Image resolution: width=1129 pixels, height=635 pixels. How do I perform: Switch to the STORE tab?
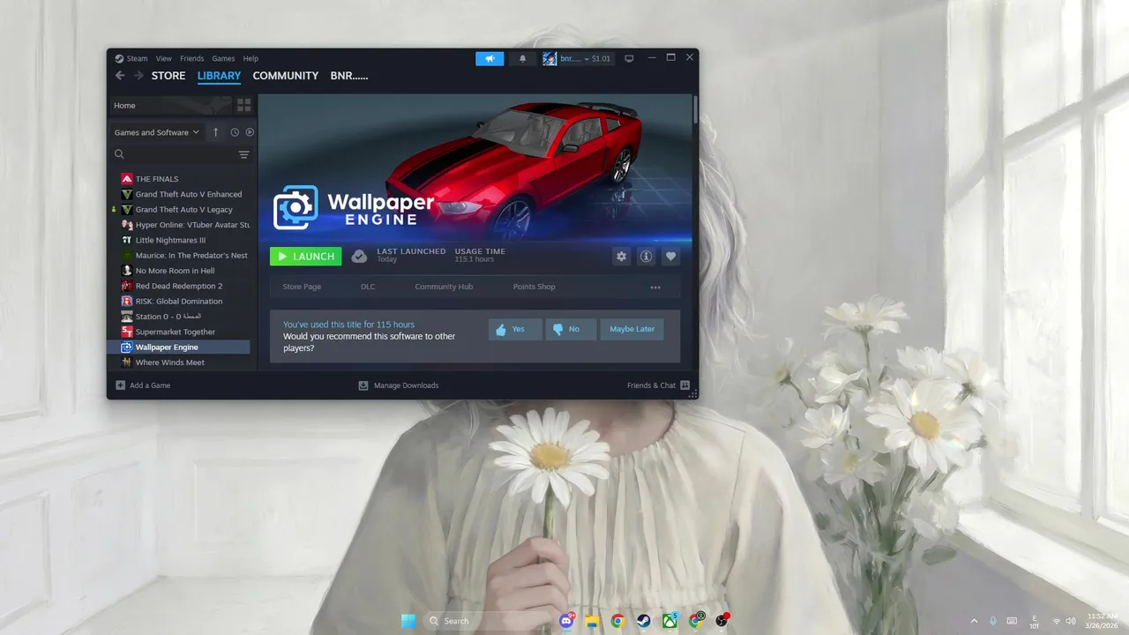(x=168, y=76)
